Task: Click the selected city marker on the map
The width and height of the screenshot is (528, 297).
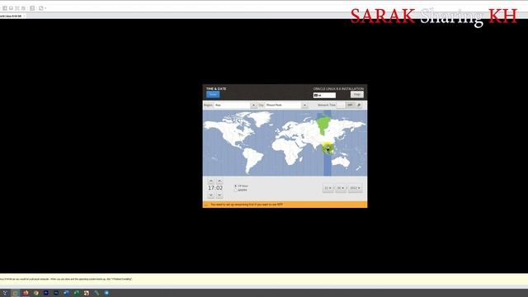Action: click(328, 148)
